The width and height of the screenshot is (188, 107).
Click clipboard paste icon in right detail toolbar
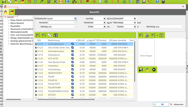pos(147,35)
